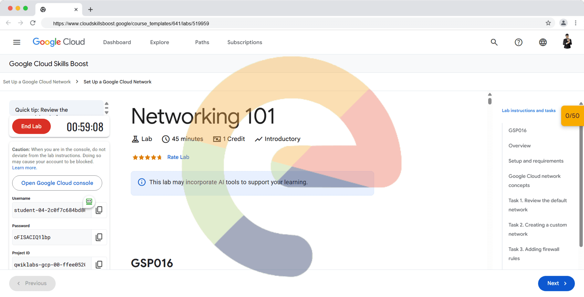584x297 pixels.
Task: Open the hamburger navigation menu
Action: [17, 42]
